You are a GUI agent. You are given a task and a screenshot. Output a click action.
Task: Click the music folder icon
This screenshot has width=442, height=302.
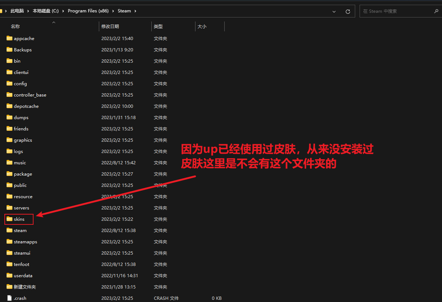[9, 163]
